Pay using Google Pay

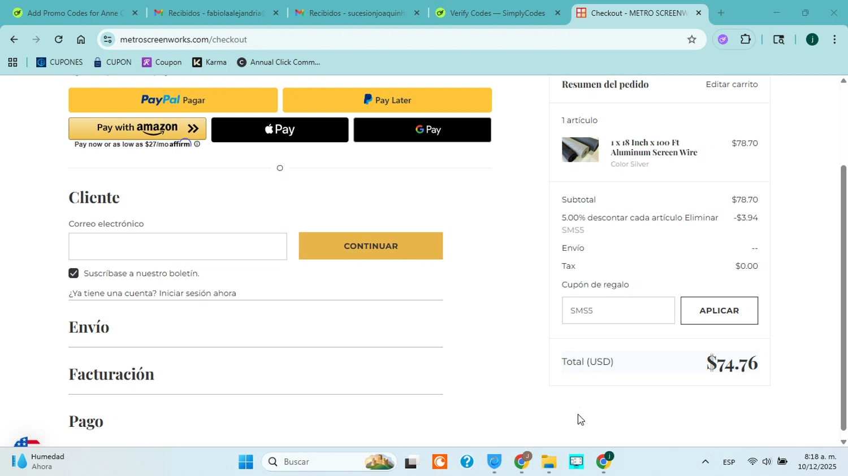tap(422, 130)
